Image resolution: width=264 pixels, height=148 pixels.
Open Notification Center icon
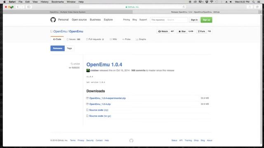pos(259,2)
